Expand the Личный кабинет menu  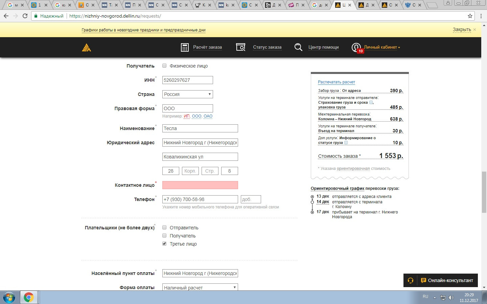click(x=382, y=47)
